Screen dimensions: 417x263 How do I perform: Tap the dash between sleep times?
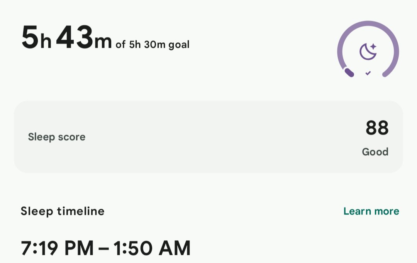[x=104, y=249]
